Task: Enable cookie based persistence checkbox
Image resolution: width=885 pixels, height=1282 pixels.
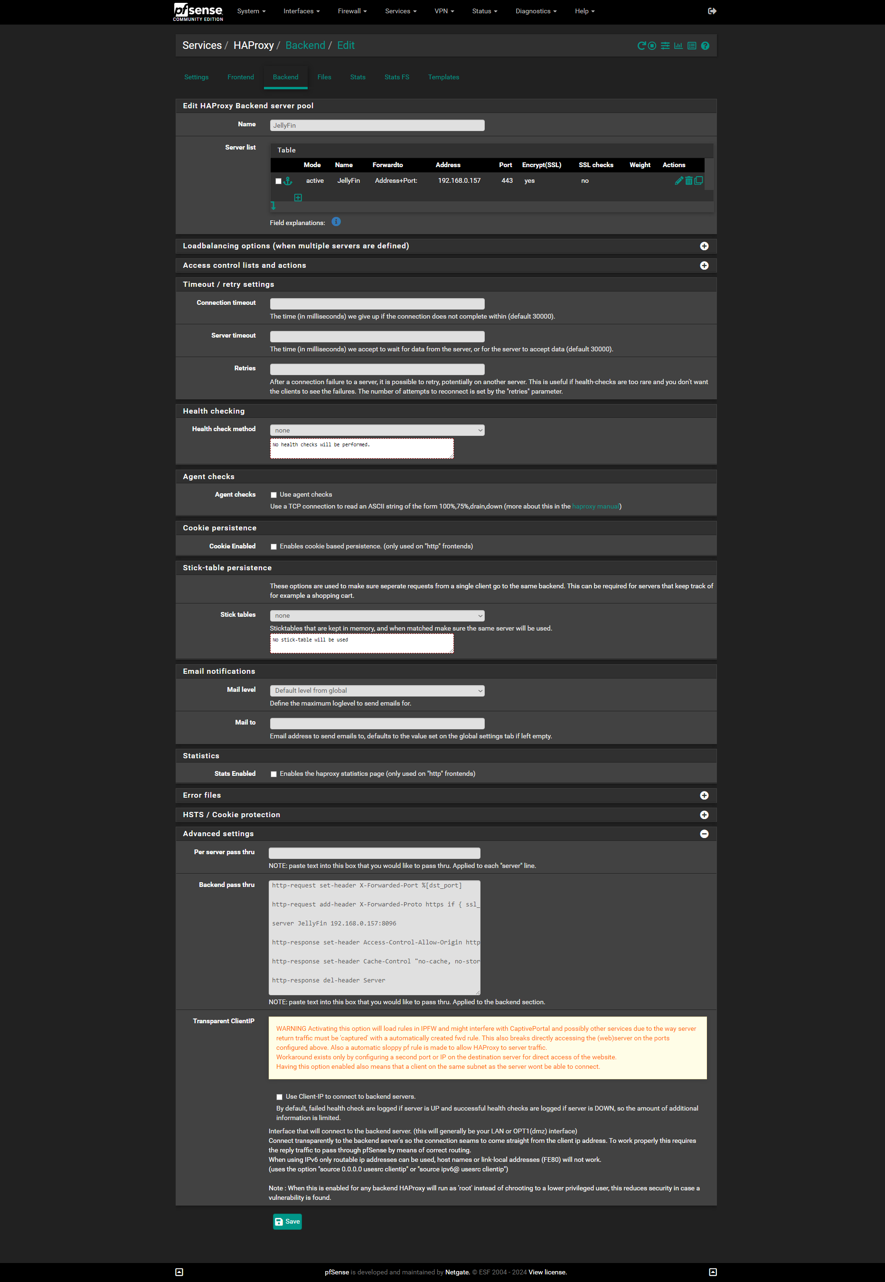Action: (x=273, y=547)
